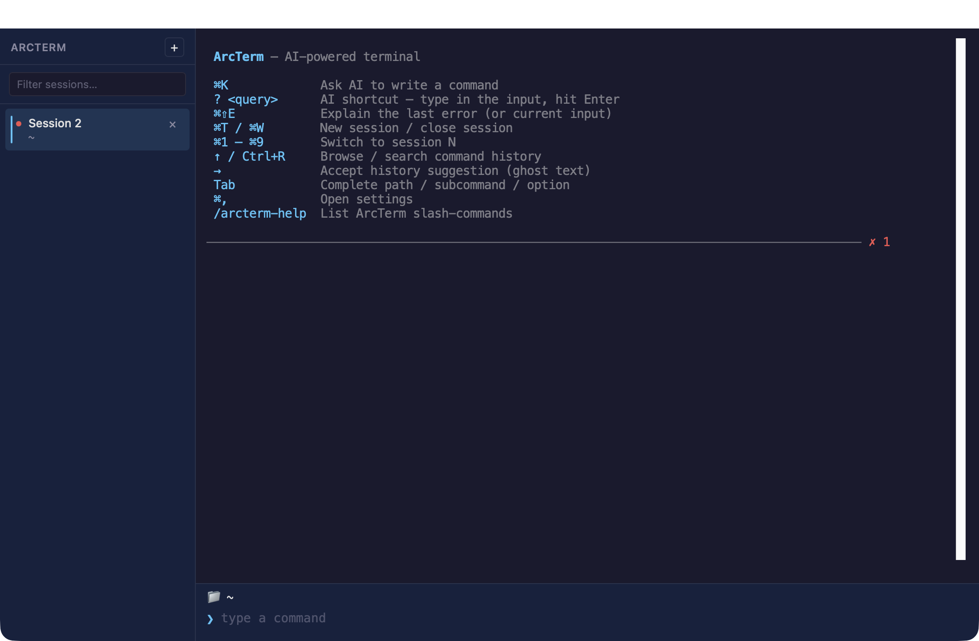Click the '↑ / Ctrl+R' shortcut text
This screenshot has height=641, width=979.
pyautogui.click(x=249, y=156)
